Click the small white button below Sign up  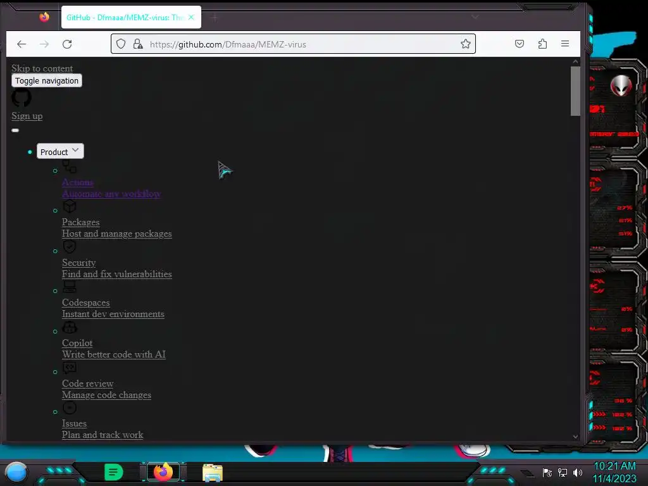15,130
